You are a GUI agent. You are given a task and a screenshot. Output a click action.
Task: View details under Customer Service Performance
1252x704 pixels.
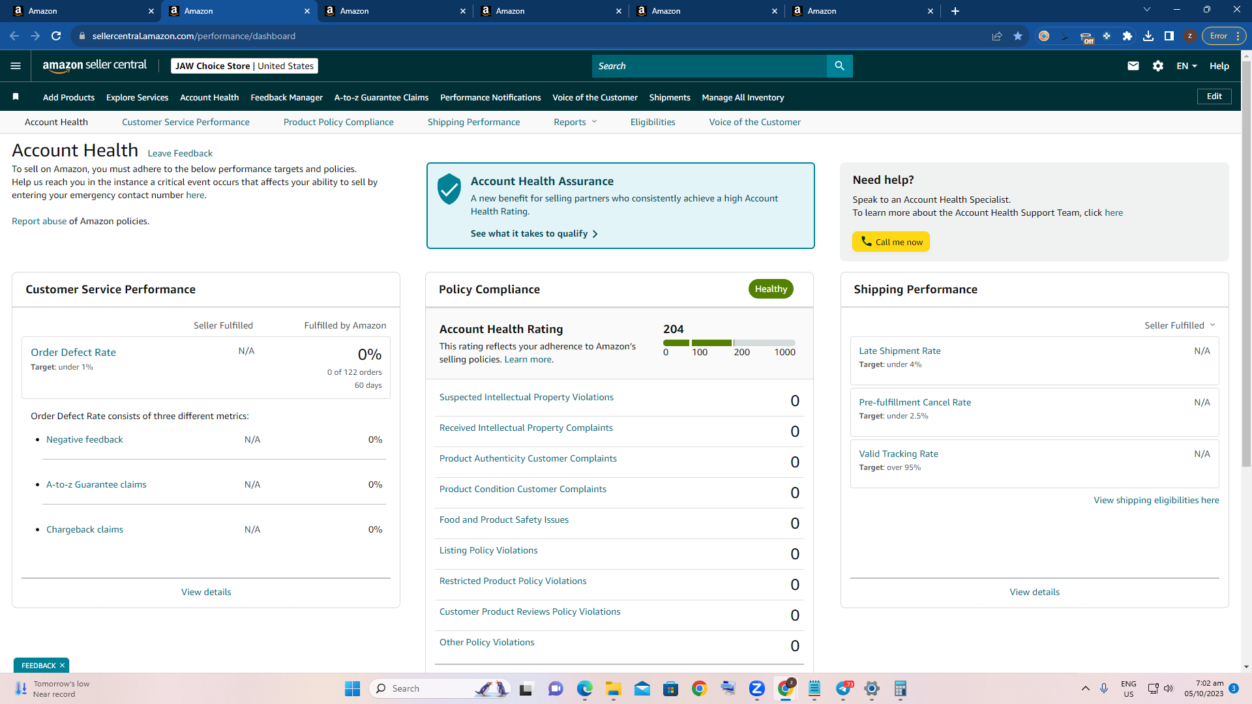pyautogui.click(x=206, y=592)
